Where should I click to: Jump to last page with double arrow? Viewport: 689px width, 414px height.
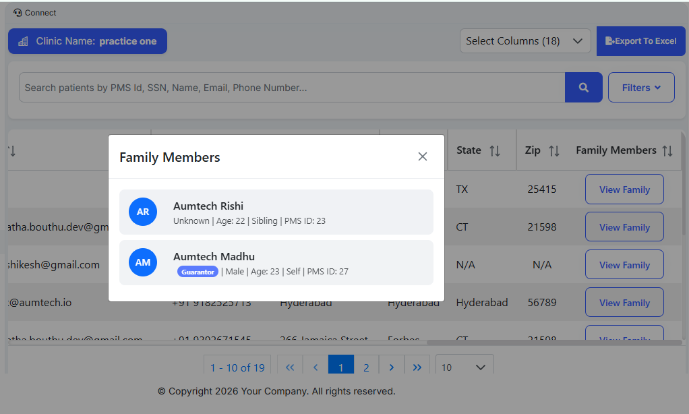(x=417, y=367)
